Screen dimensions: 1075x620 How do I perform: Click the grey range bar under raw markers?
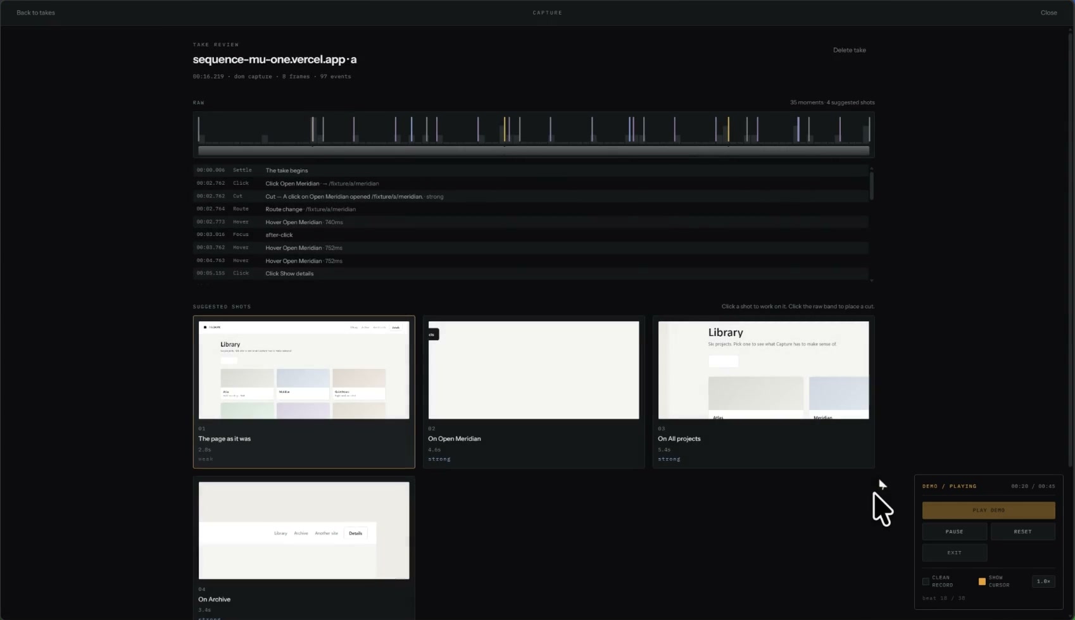534,150
